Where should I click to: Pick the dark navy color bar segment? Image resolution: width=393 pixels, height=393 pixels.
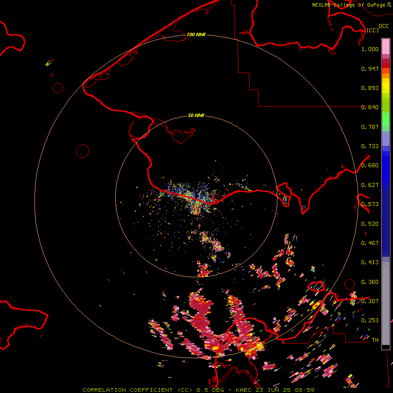tap(386, 223)
